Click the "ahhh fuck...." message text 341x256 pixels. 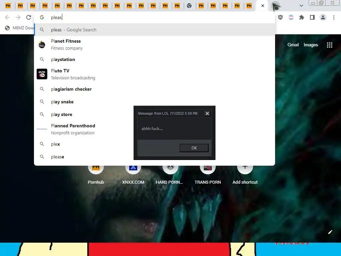152,129
